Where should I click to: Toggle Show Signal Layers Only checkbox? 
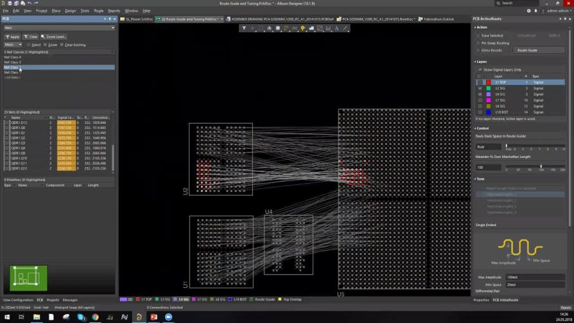[x=480, y=69]
